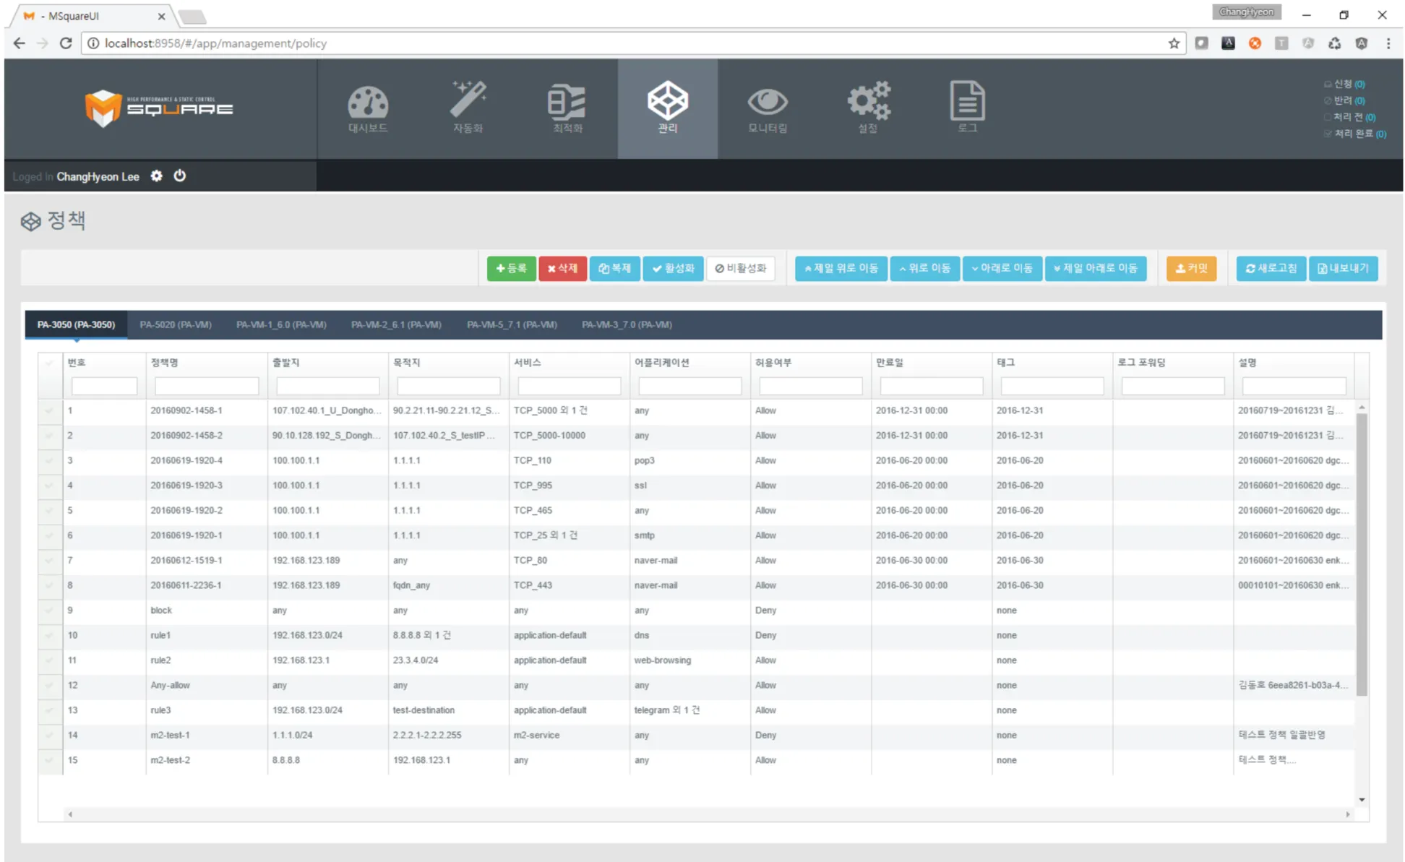
Task: Check the checkbox for row 9 block
Action: click(x=50, y=611)
